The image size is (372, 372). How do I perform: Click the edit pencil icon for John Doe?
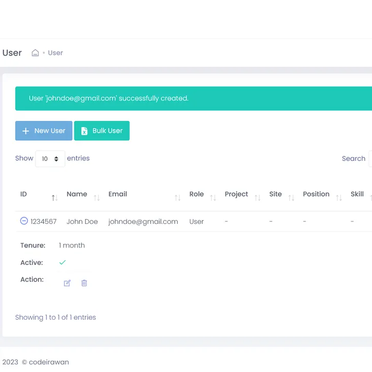pyautogui.click(x=67, y=283)
